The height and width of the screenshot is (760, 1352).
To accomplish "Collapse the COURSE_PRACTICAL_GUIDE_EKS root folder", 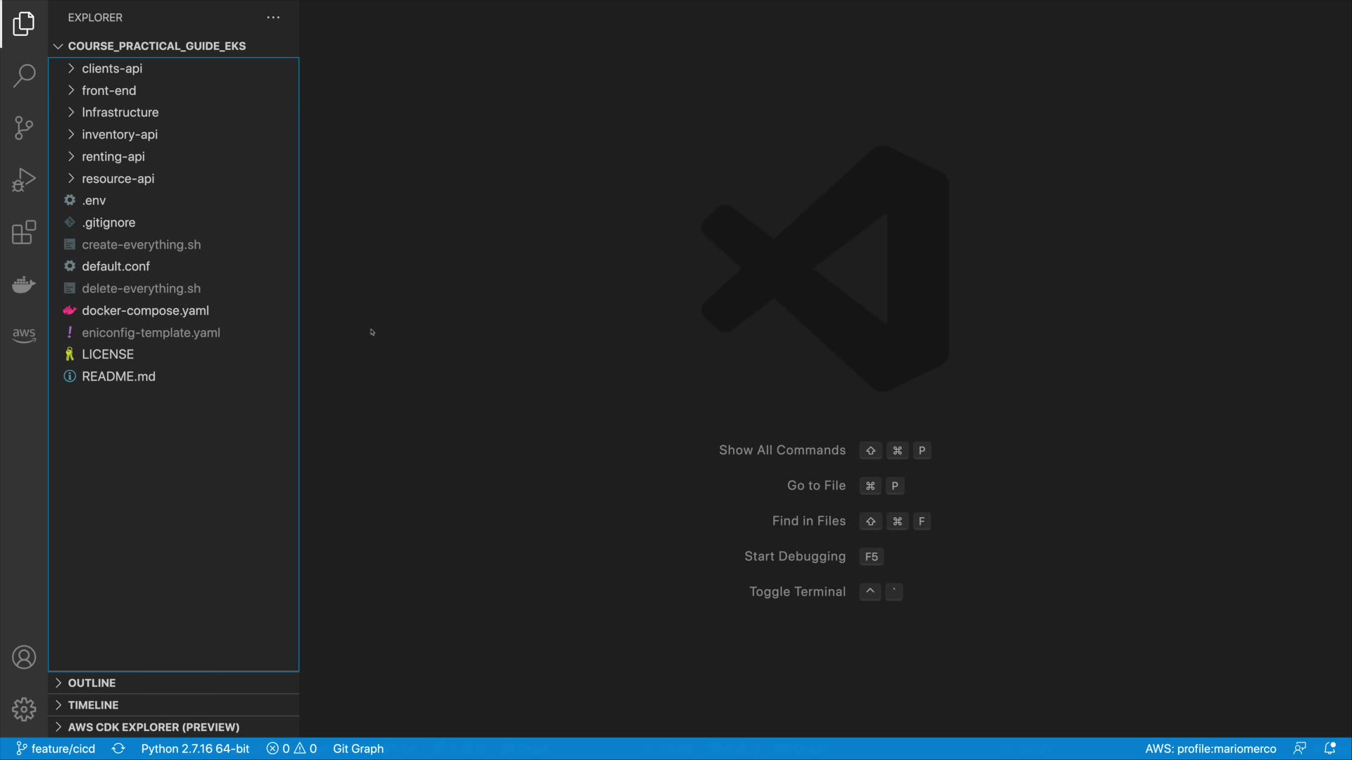I will (156, 46).
